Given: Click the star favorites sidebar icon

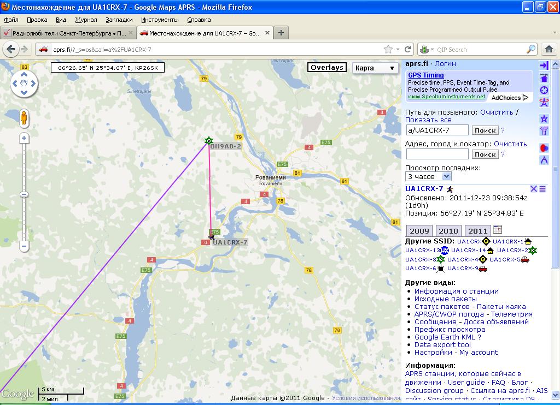Looking at the screenshot, I should (x=544, y=119).
